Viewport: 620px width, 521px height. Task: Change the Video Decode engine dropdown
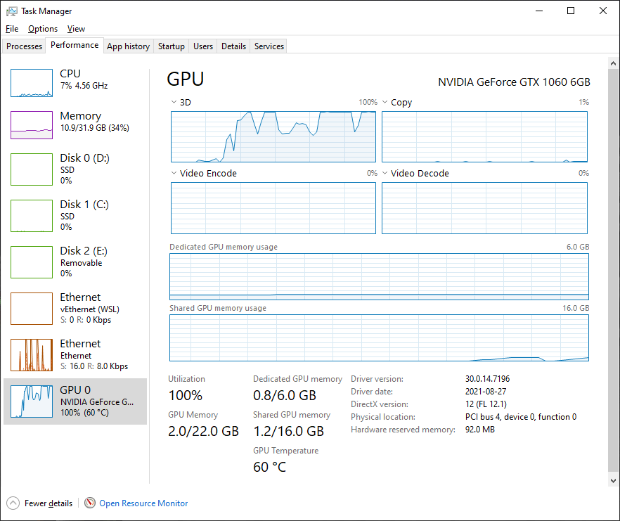(385, 174)
